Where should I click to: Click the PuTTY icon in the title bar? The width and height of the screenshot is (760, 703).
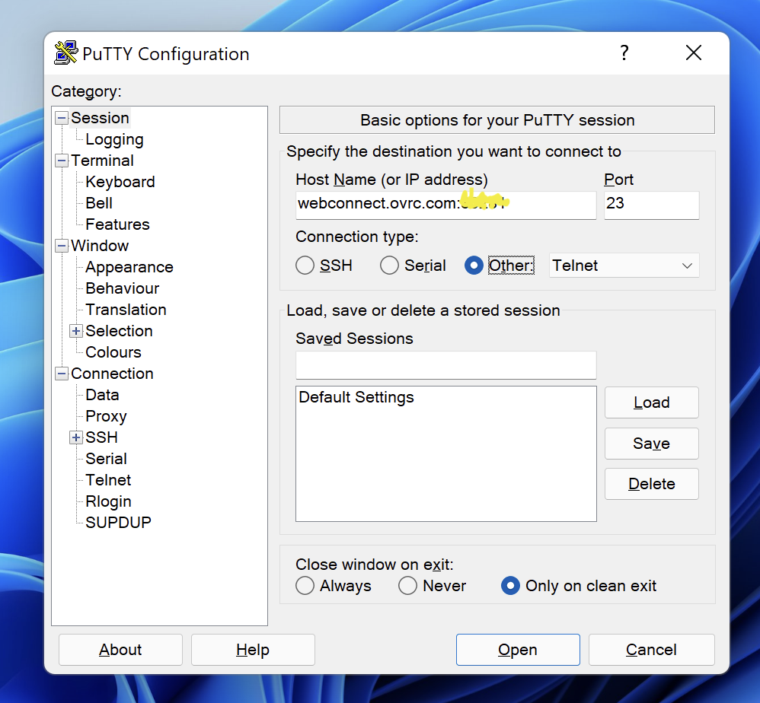(66, 52)
